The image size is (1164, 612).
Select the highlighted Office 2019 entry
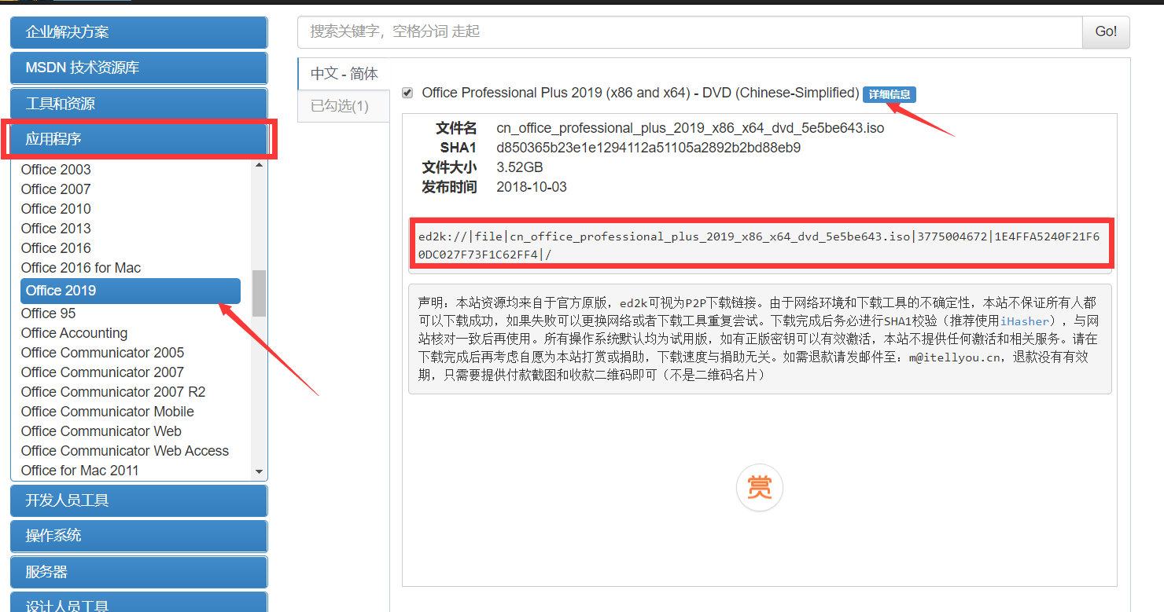(x=131, y=291)
